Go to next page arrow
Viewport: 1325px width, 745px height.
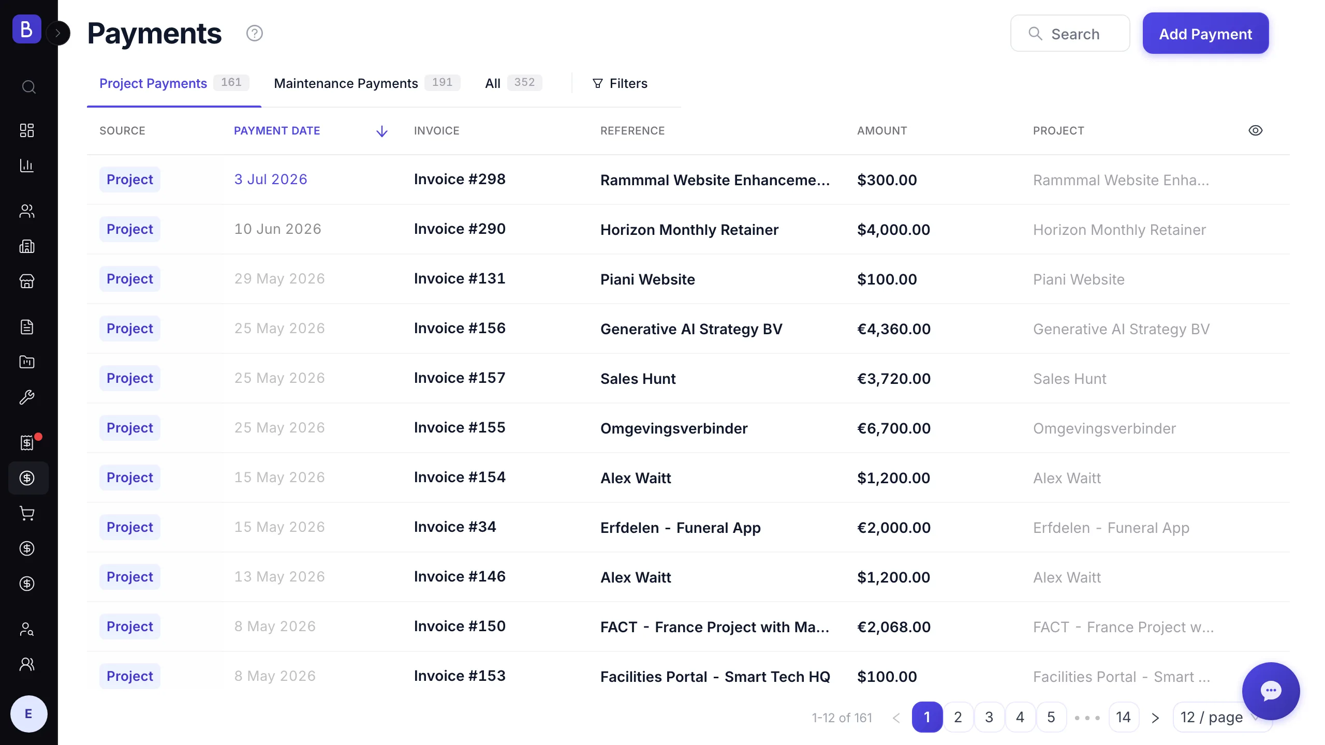click(1155, 718)
